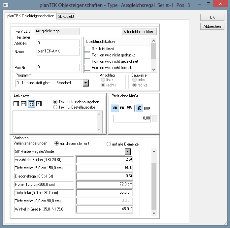
Task: Click the OK button
Action: [212, 17]
